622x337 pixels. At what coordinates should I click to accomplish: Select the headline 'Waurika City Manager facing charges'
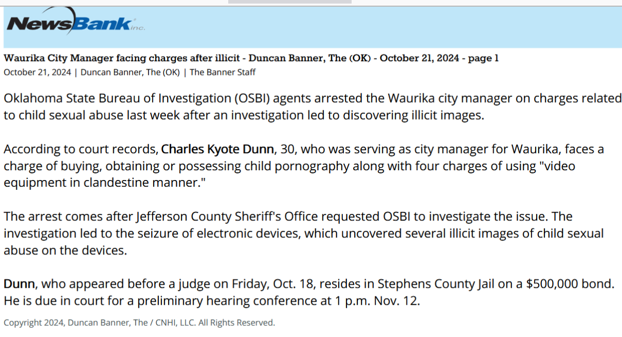88,58
